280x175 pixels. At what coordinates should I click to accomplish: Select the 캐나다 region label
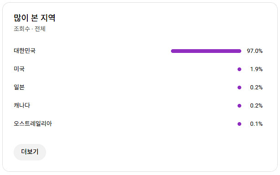[x=22, y=105]
